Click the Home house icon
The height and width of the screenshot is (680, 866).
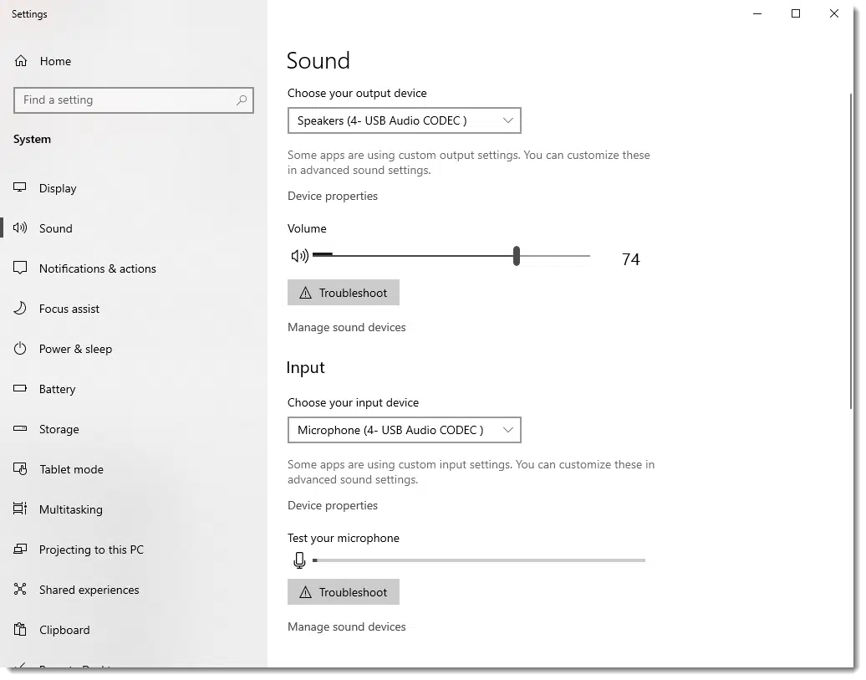tap(20, 61)
